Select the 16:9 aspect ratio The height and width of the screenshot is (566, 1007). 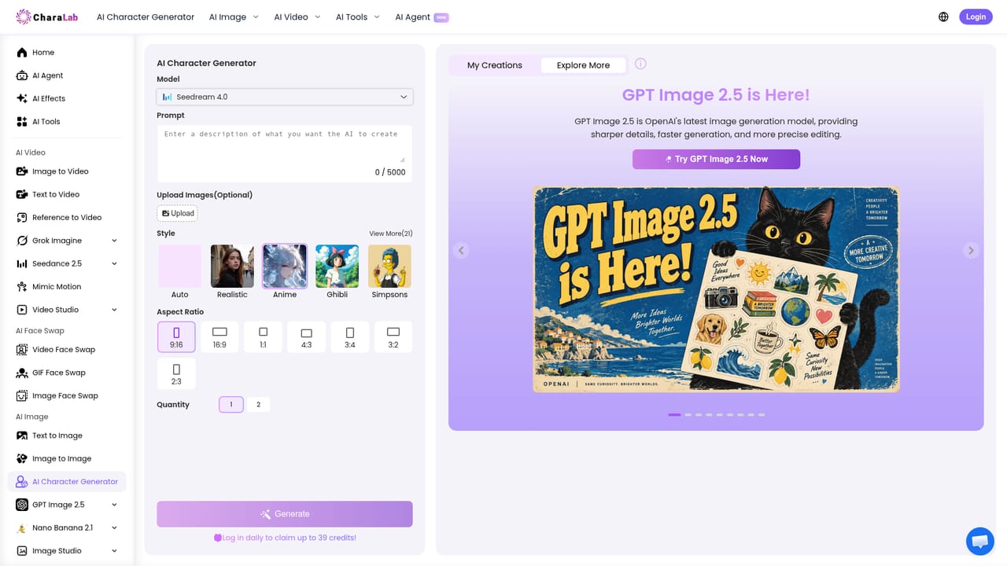(219, 336)
